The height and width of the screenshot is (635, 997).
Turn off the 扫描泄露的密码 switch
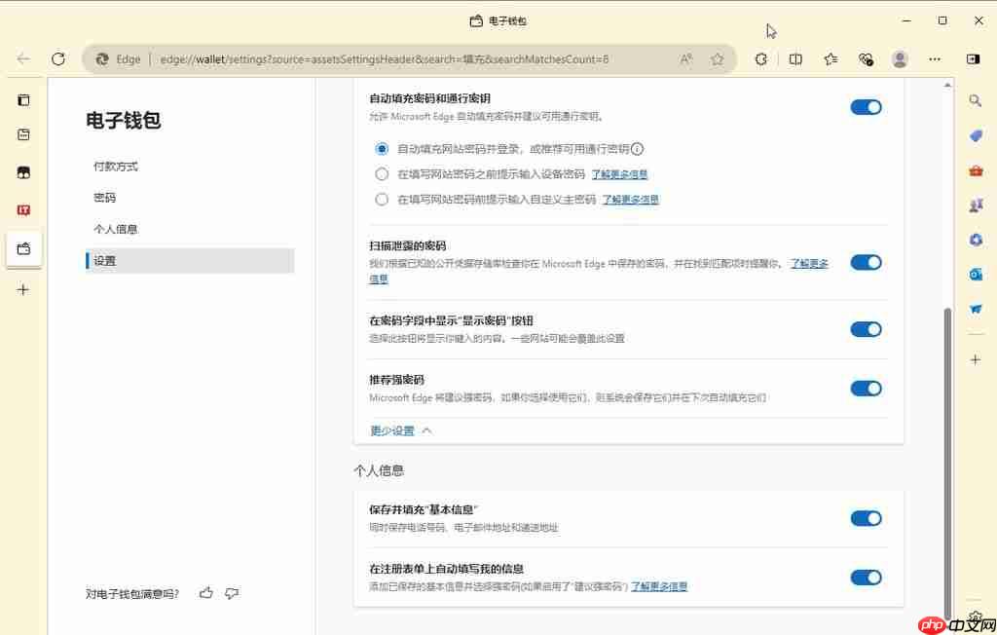866,262
